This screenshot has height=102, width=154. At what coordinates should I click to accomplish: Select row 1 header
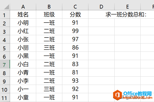pos(5,14)
